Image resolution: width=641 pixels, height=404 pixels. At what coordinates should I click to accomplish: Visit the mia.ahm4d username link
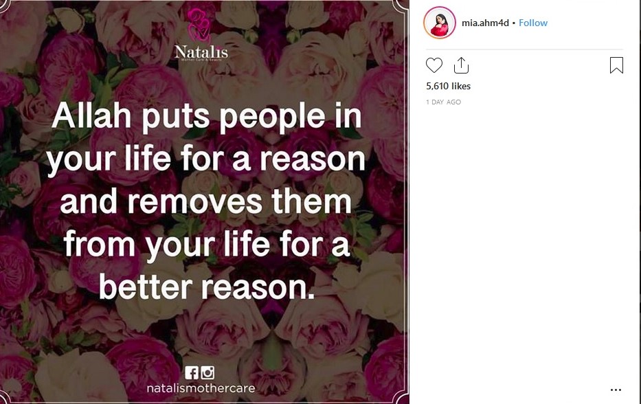point(485,23)
